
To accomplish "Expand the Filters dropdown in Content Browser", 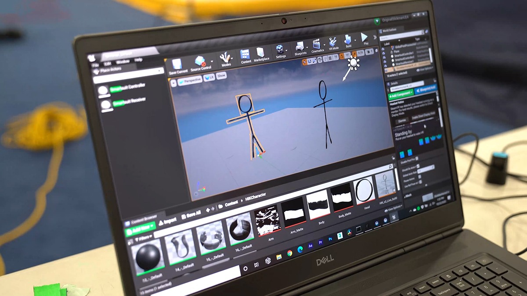I will tap(142, 240).
